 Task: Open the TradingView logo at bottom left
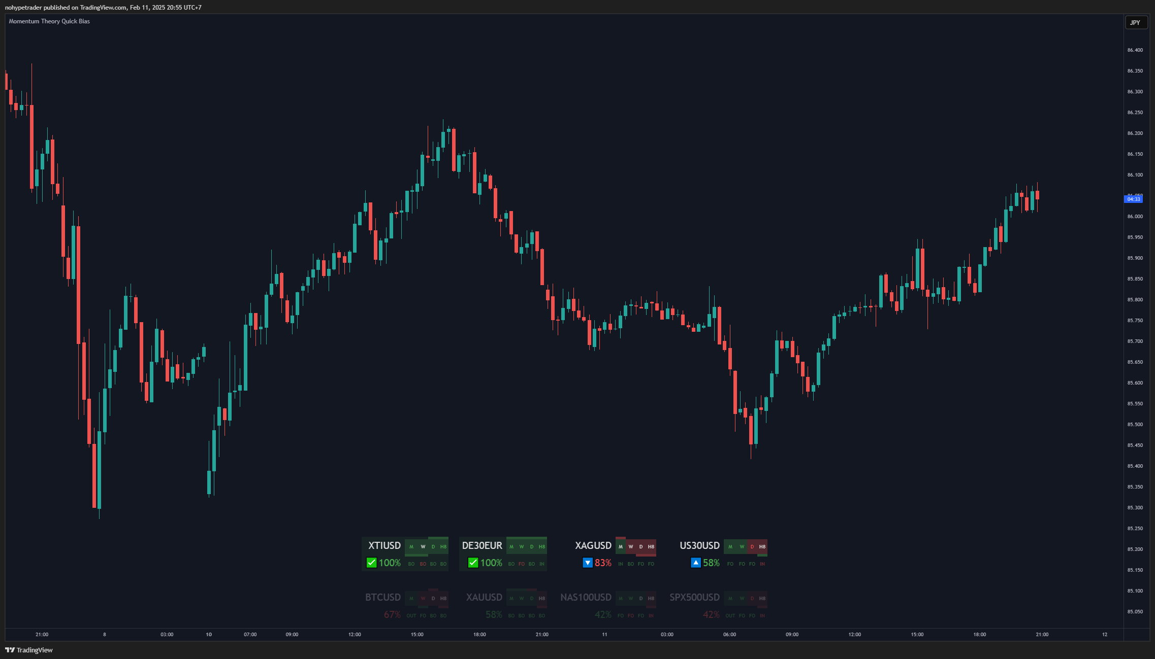click(29, 650)
